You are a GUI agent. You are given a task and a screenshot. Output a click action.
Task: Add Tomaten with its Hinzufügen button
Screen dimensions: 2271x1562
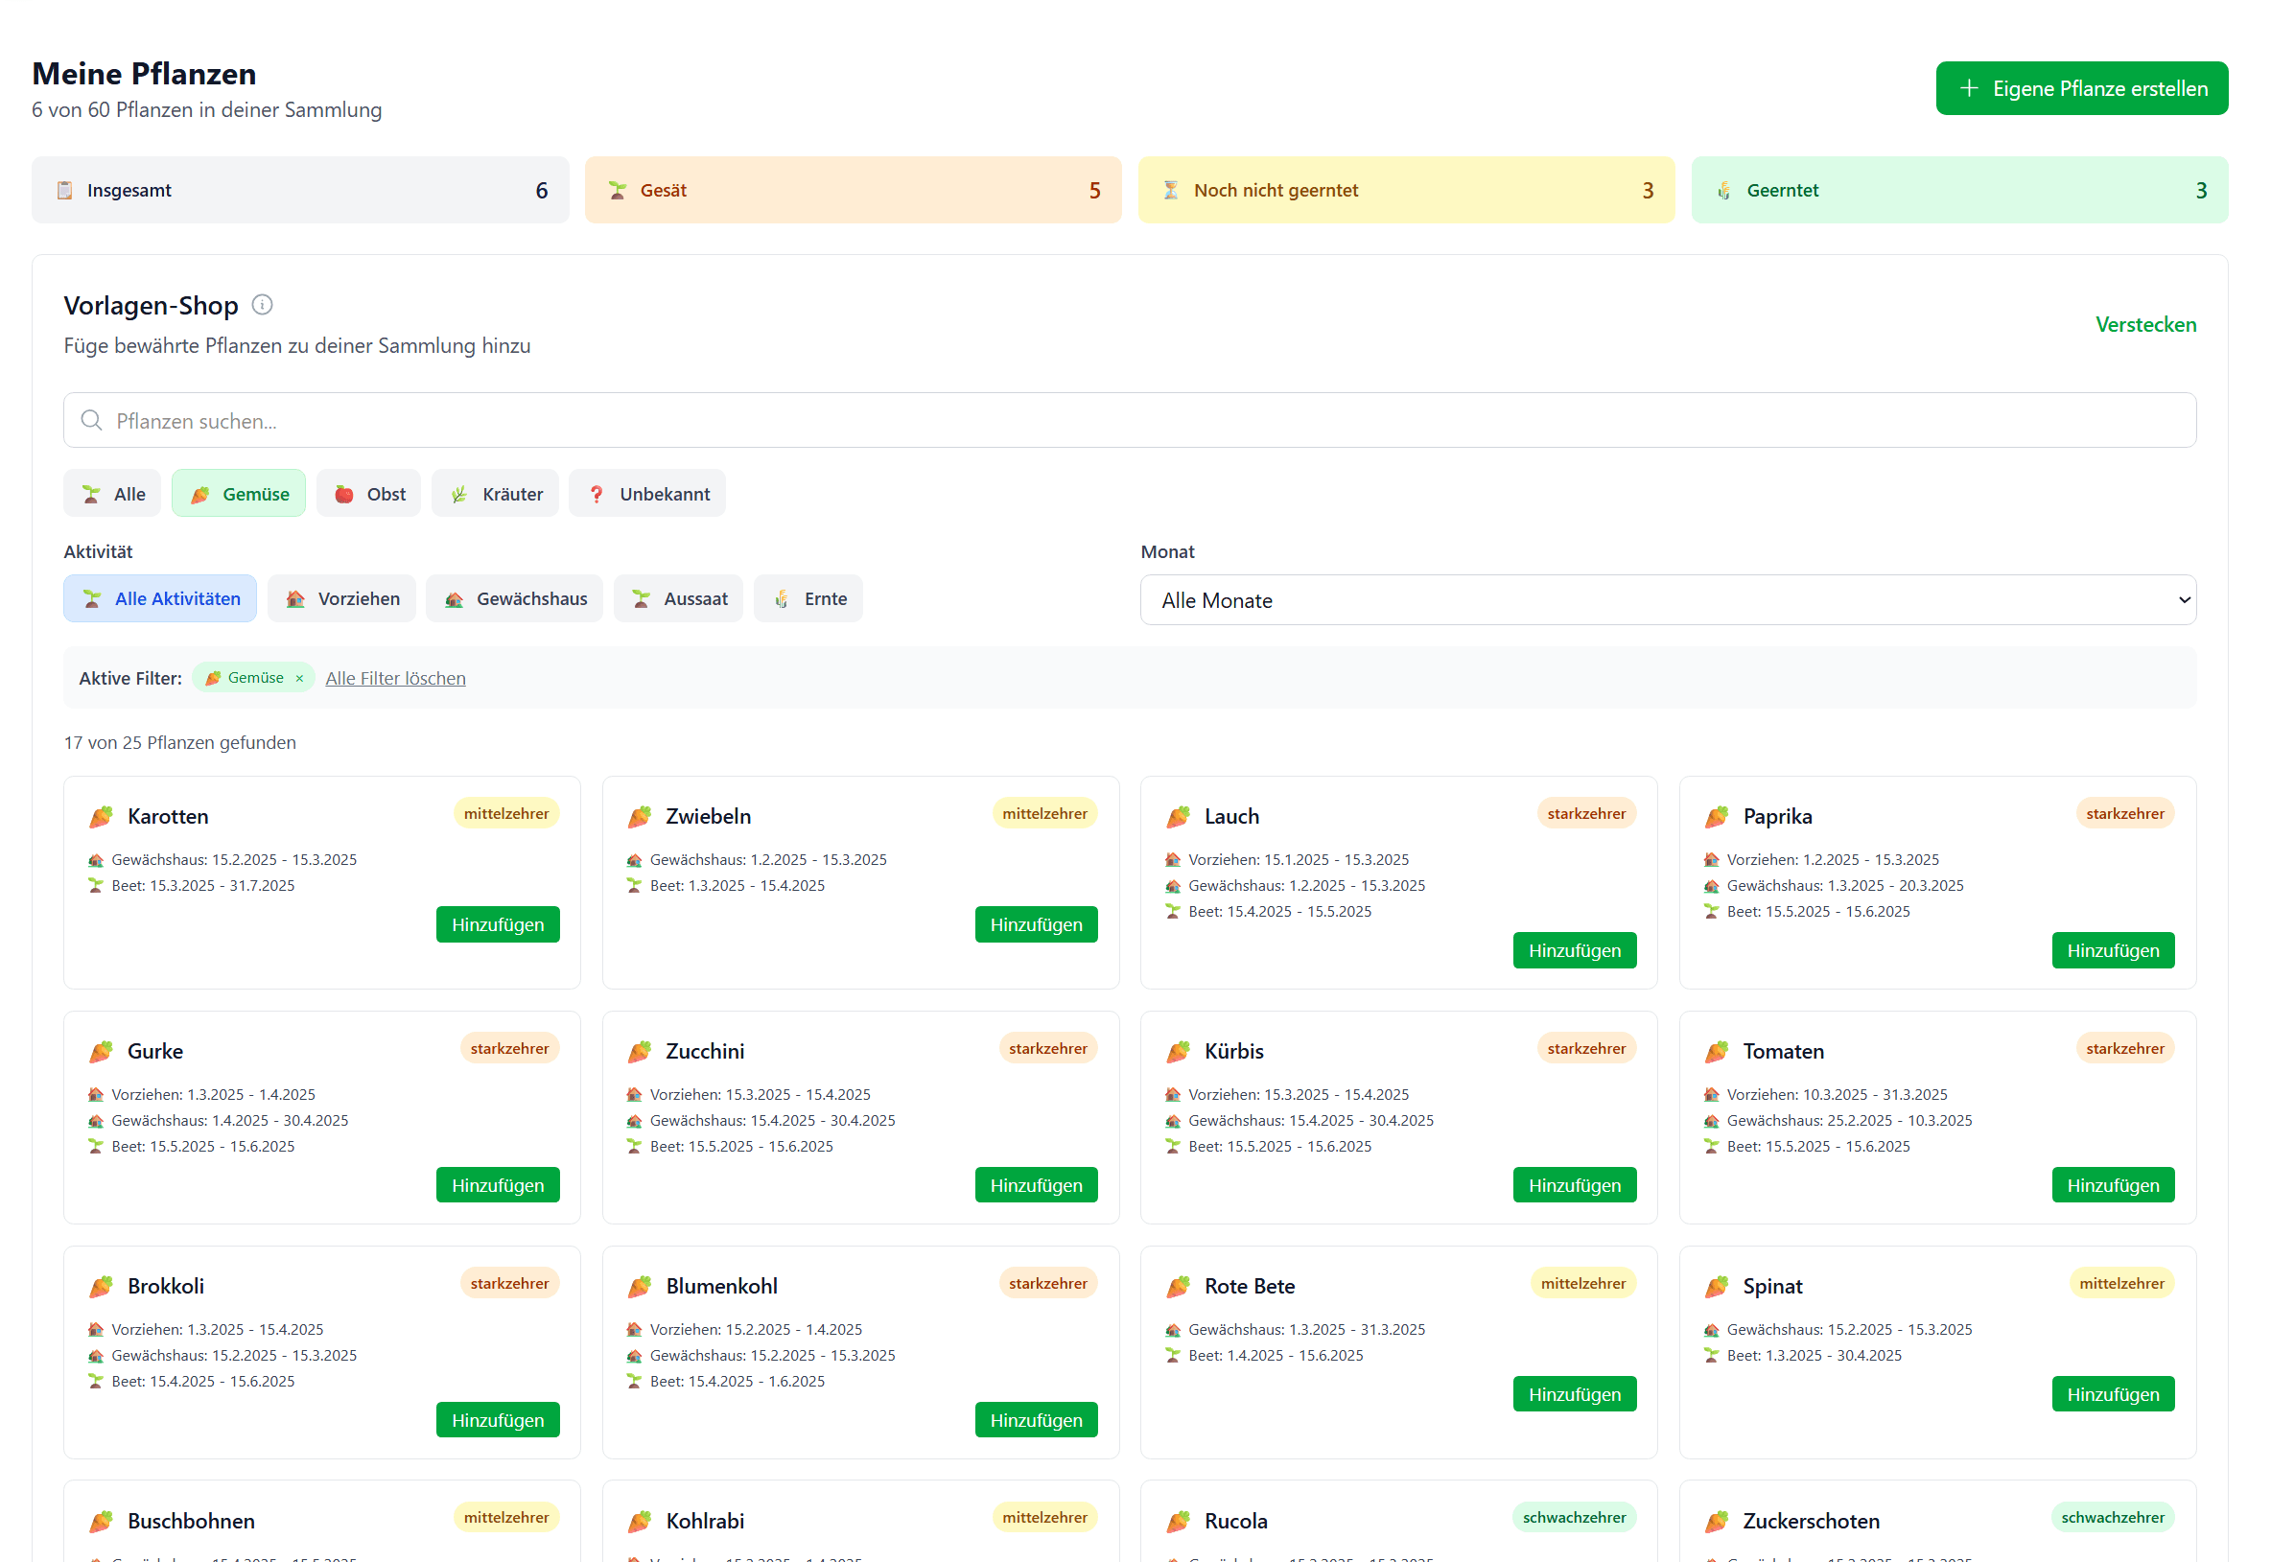2114,1185
